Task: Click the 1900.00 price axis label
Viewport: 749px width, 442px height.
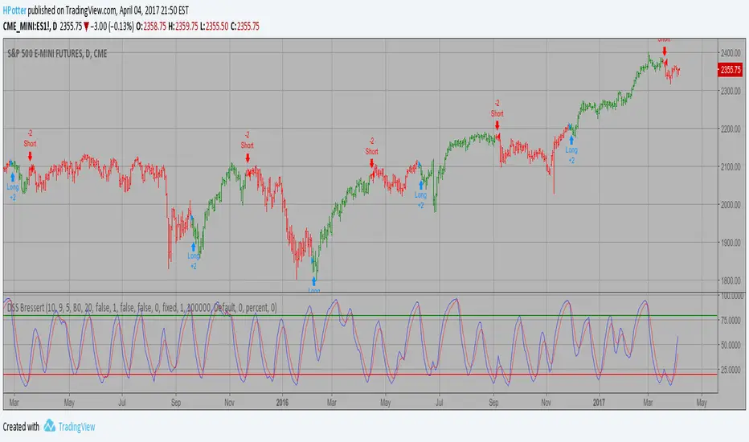Action: pyautogui.click(x=731, y=242)
